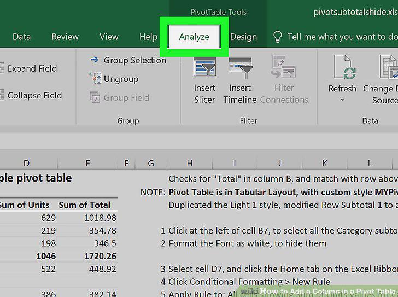The width and height of the screenshot is (398, 297).
Task: Select the bold subtotal cell 1720.26
Action: pos(100,256)
